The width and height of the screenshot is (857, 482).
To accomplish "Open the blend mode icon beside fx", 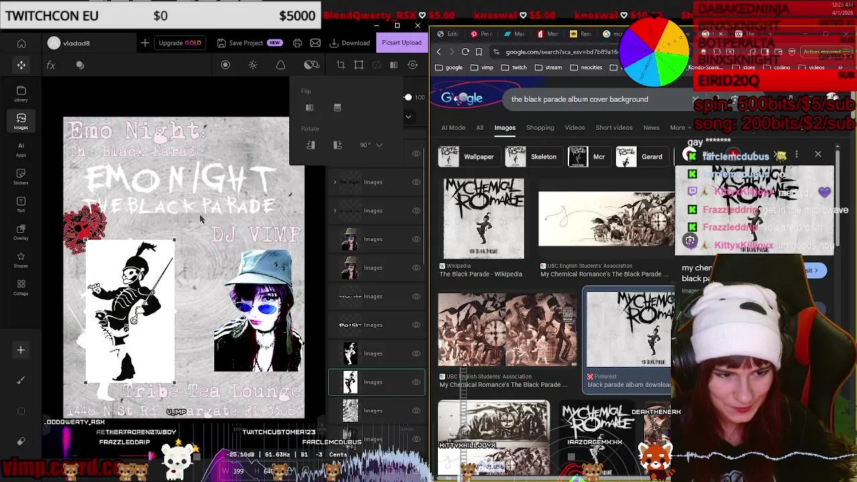I will click(x=80, y=65).
